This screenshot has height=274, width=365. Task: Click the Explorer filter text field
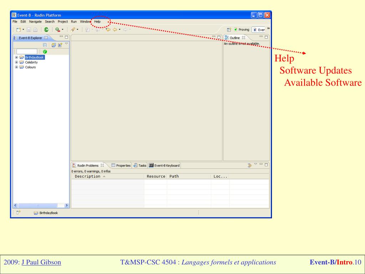pyautogui.click(x=27, y=51)
